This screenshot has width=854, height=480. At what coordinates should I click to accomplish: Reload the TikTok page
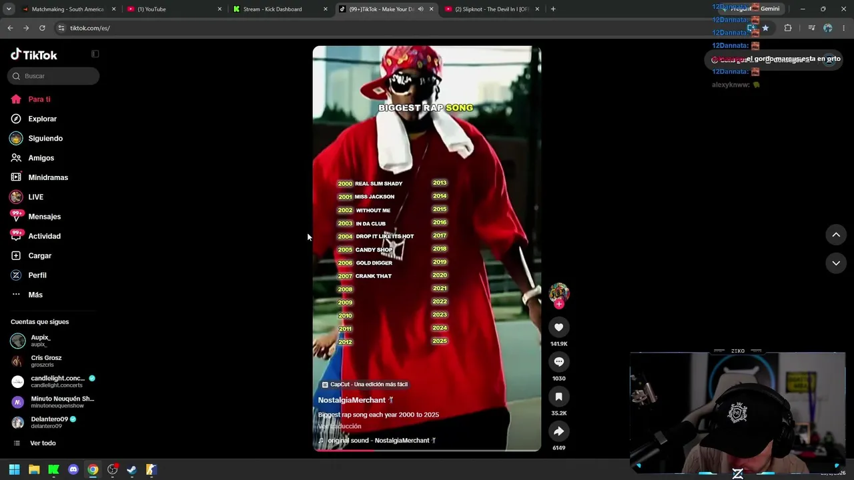[x=42, y=28]
